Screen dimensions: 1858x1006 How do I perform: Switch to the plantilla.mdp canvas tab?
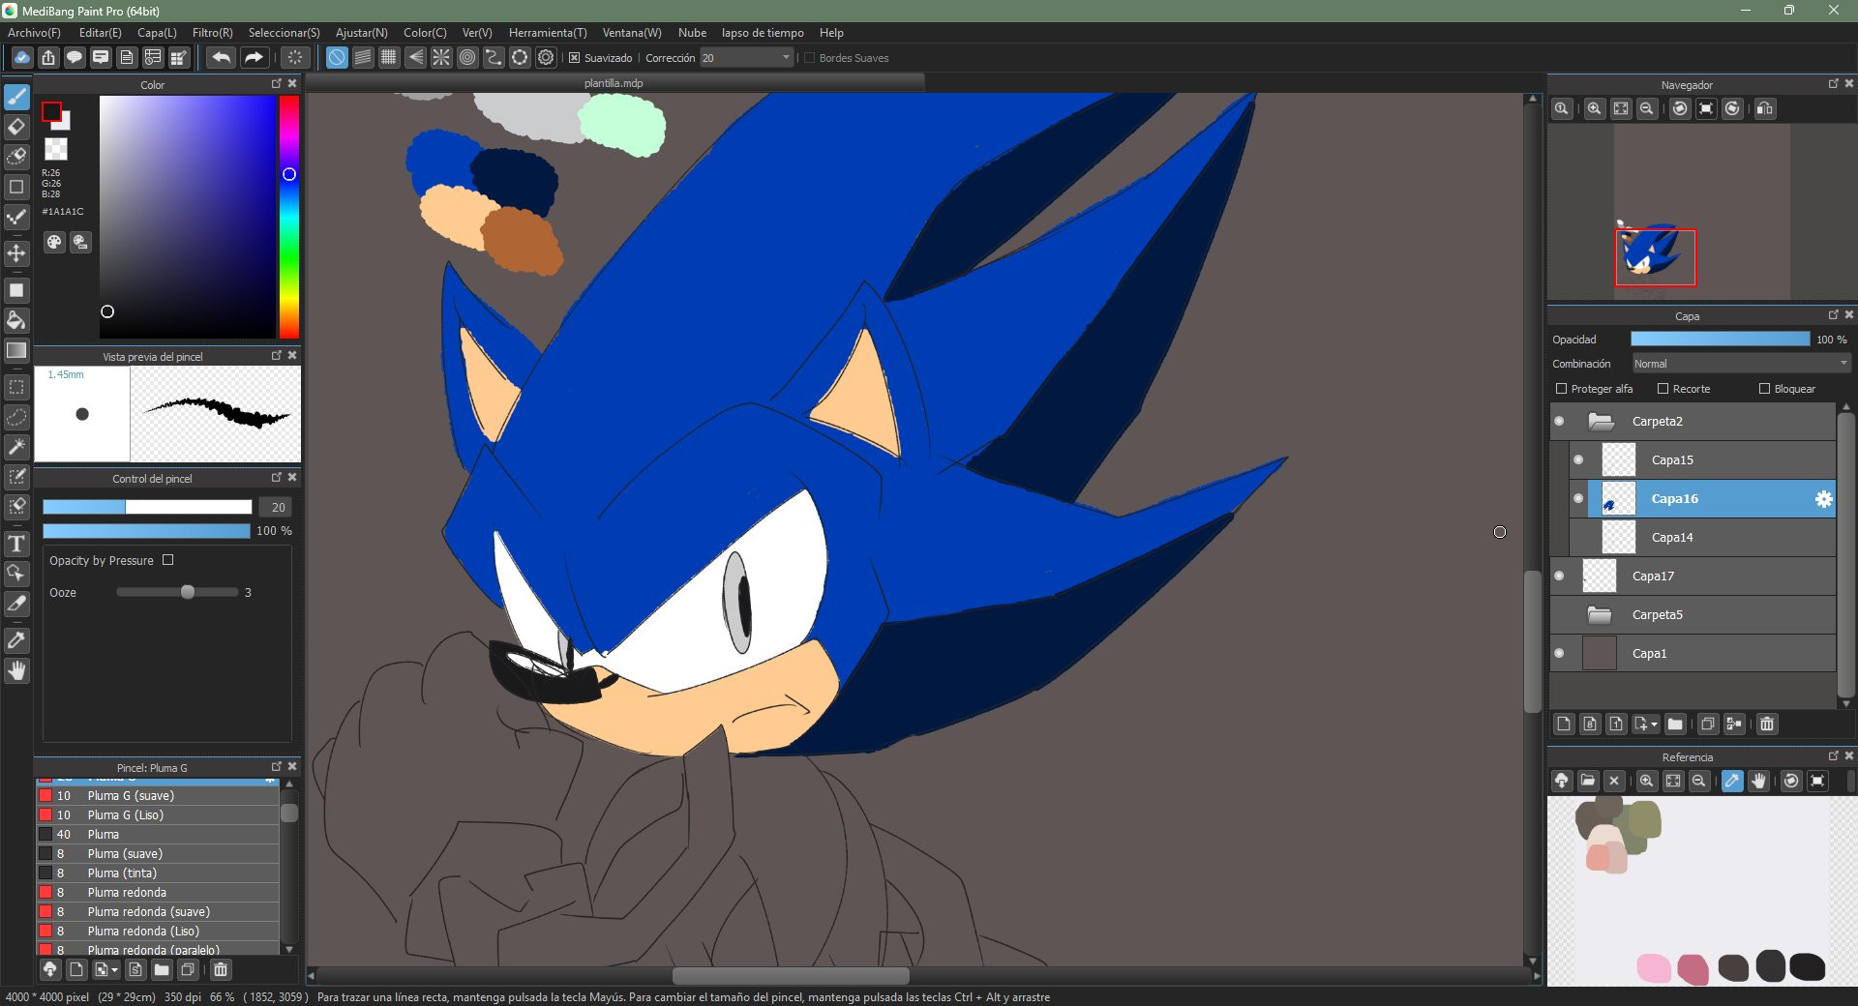pos(614,83)
